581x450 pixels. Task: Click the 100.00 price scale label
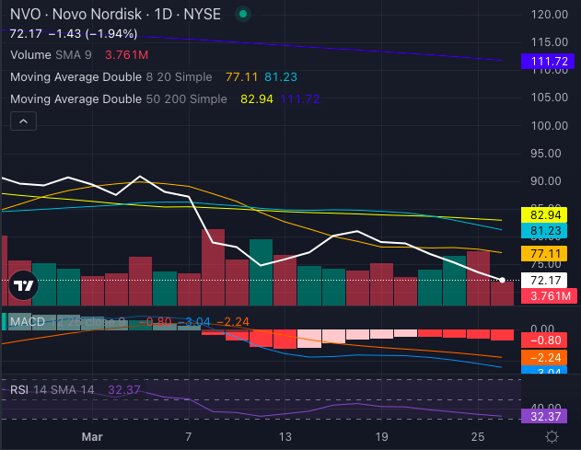(x=549, y=126)
